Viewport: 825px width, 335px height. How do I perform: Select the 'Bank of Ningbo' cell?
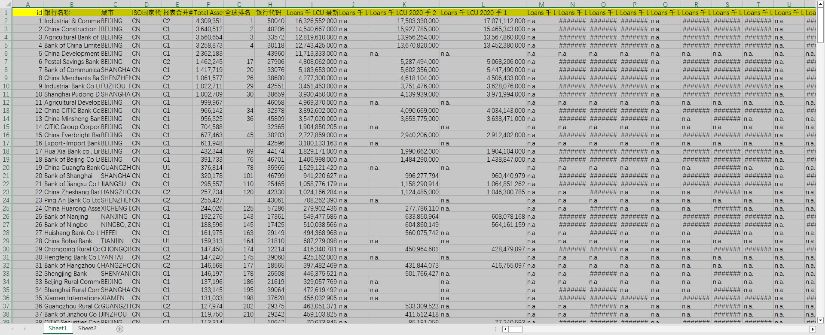coord(72,224)
